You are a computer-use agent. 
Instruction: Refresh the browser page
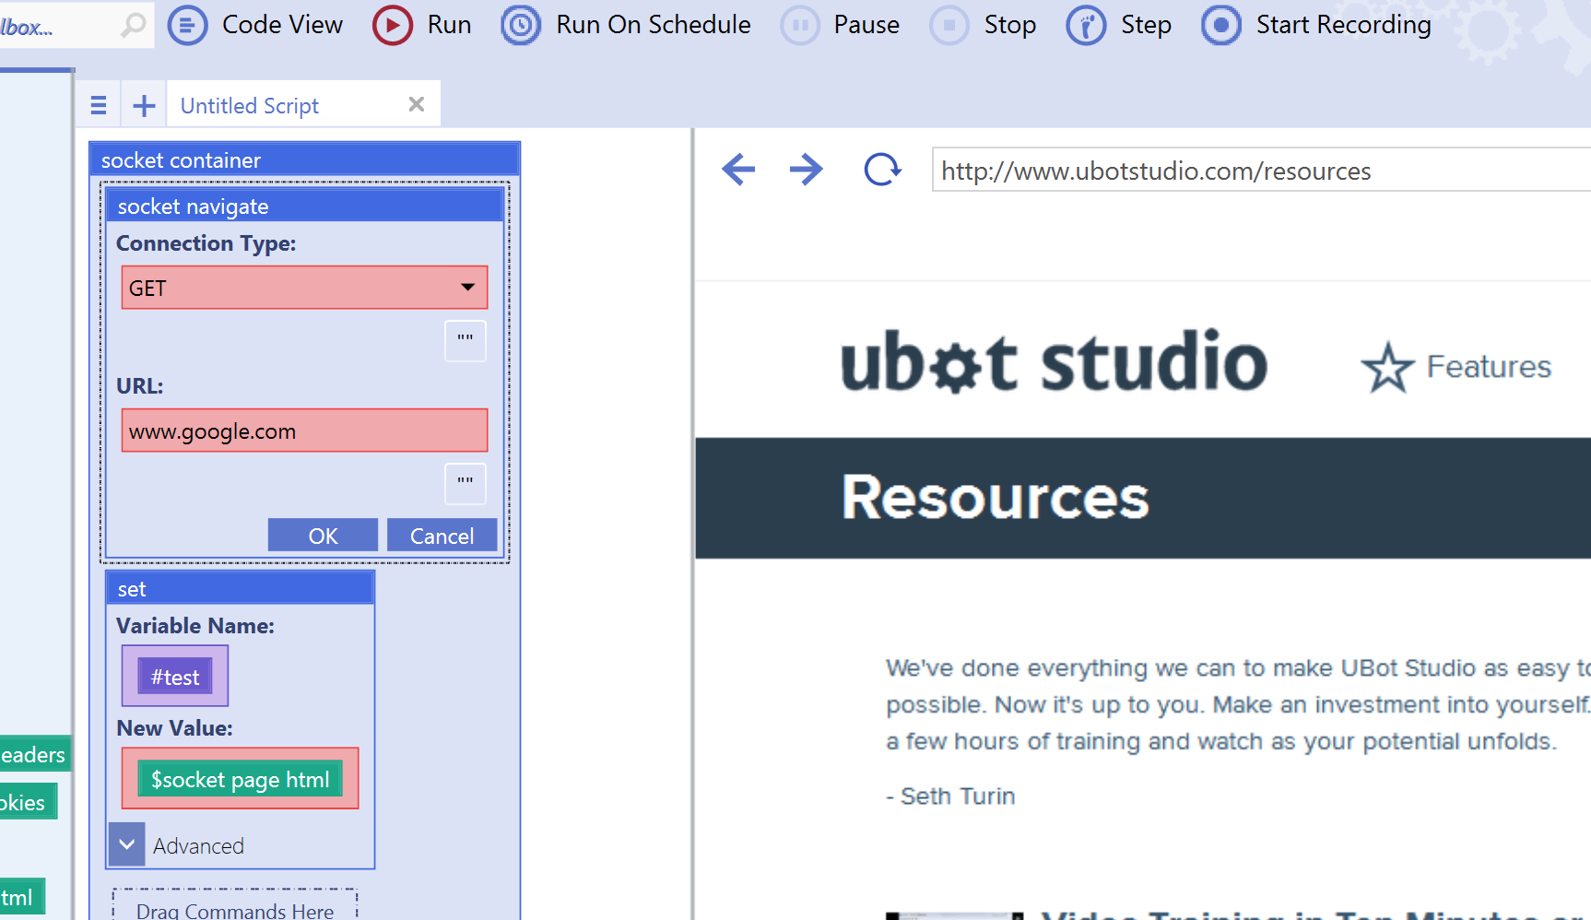point(882,169)
